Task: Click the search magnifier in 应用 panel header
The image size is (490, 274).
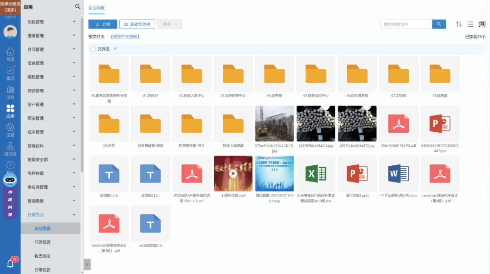Action: [x=78, y=7]
